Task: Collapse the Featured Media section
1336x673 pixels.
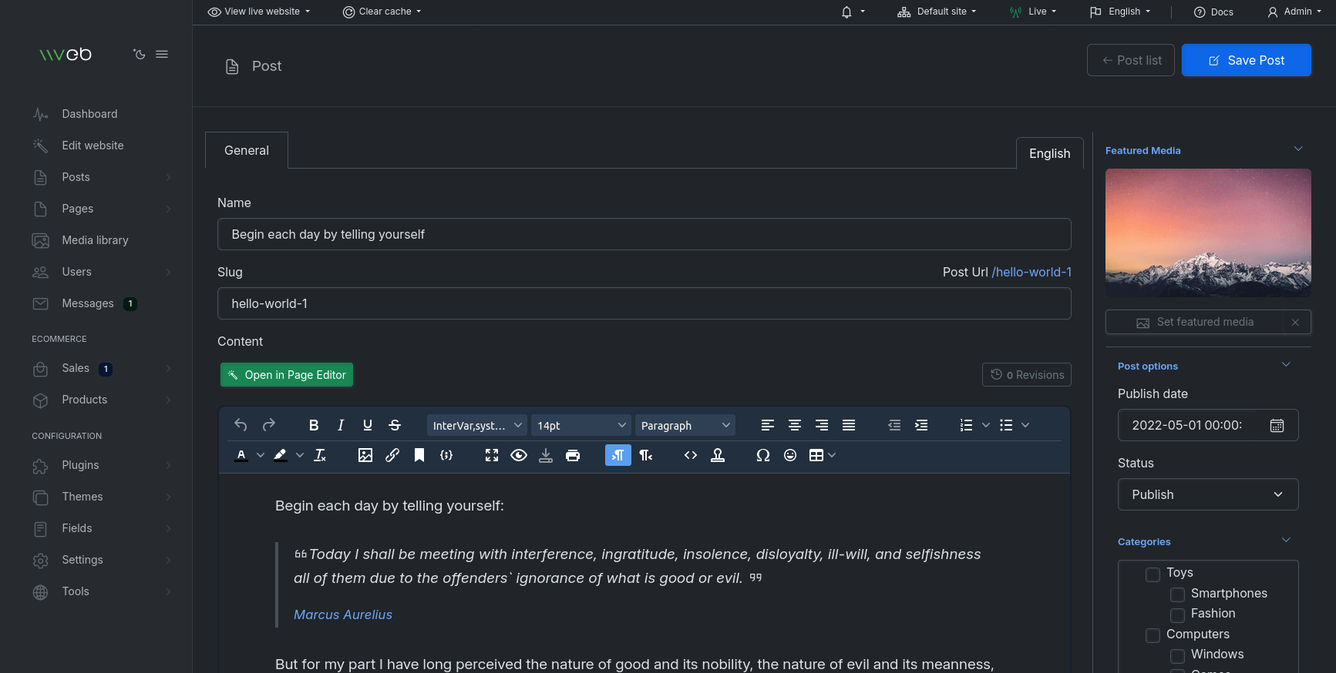Action: [1298, 149]
